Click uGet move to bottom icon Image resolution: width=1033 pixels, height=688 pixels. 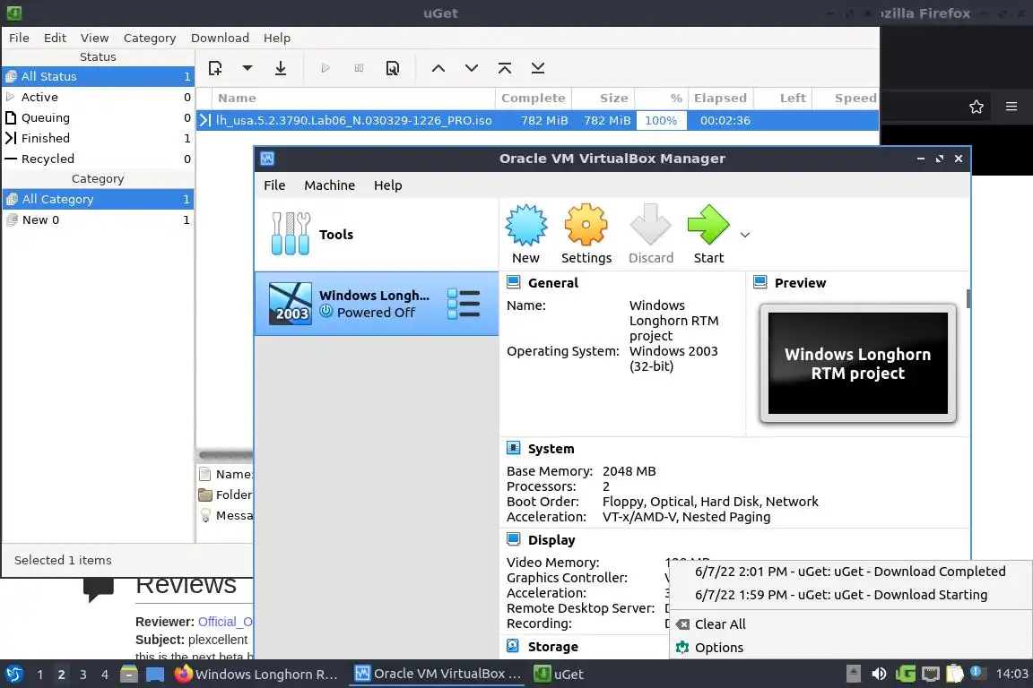coord(538,68)
